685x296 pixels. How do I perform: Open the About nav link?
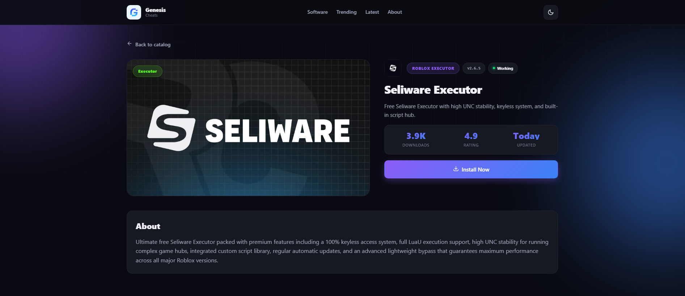click(395, 12)
